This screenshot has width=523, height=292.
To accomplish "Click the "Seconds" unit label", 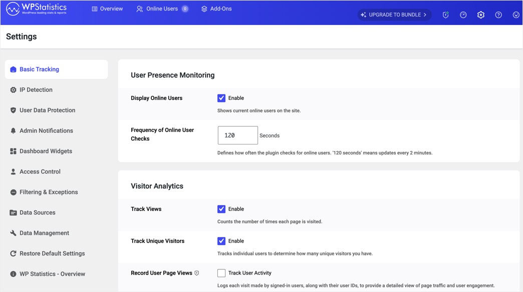I will [270, 135].
